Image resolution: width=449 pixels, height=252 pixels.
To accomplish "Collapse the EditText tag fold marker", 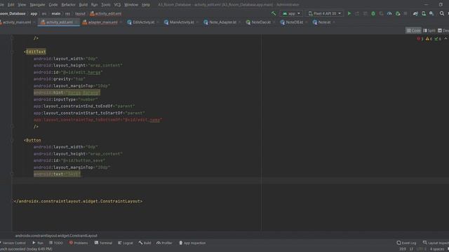I will click(x=13, y=52).
